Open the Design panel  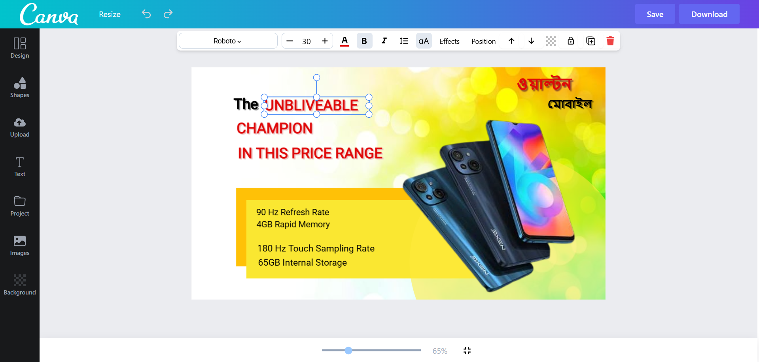20,48
